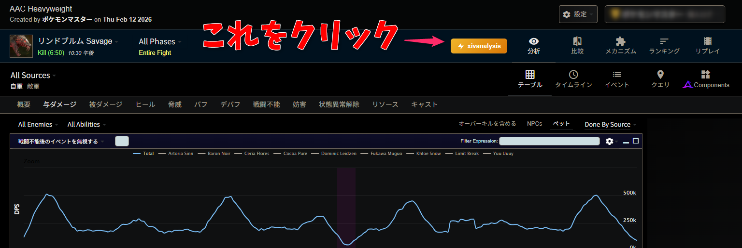The image size is (742, 248).
Task: Open the メカニズム puzzle icon
Action: (x=620, y=46)
